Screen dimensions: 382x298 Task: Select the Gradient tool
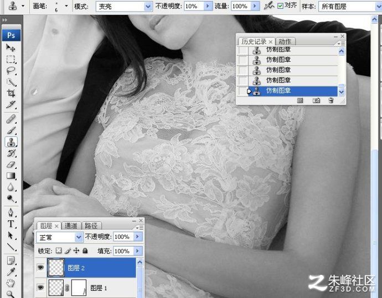11,176
